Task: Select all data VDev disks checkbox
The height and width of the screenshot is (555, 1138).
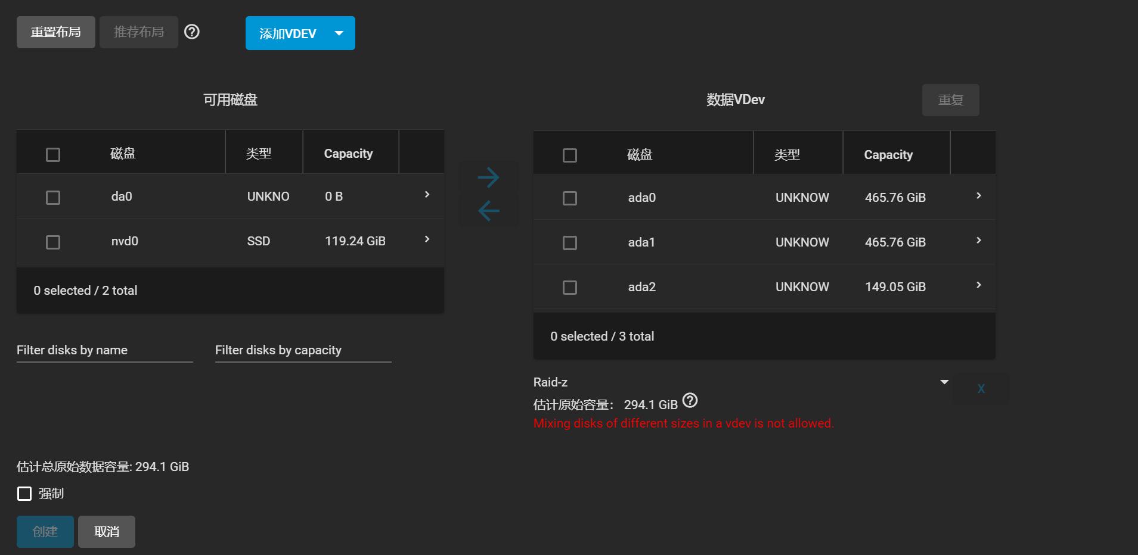Action: click(x=570, y=155)
